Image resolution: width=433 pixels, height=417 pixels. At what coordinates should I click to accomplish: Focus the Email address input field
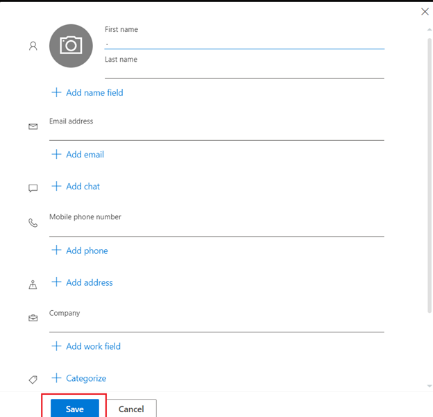click(216, 133)
